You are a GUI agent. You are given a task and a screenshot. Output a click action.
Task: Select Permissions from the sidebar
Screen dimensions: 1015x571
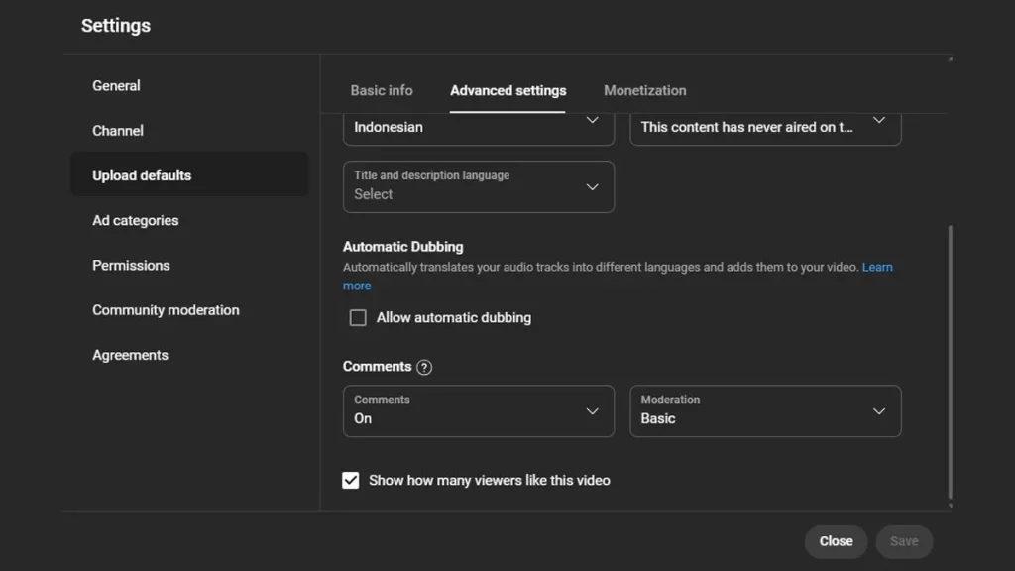pos(131,265)
